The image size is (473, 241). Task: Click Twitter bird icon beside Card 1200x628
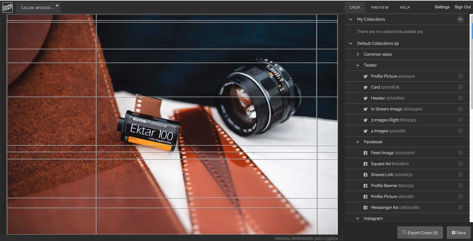point(365,87)
